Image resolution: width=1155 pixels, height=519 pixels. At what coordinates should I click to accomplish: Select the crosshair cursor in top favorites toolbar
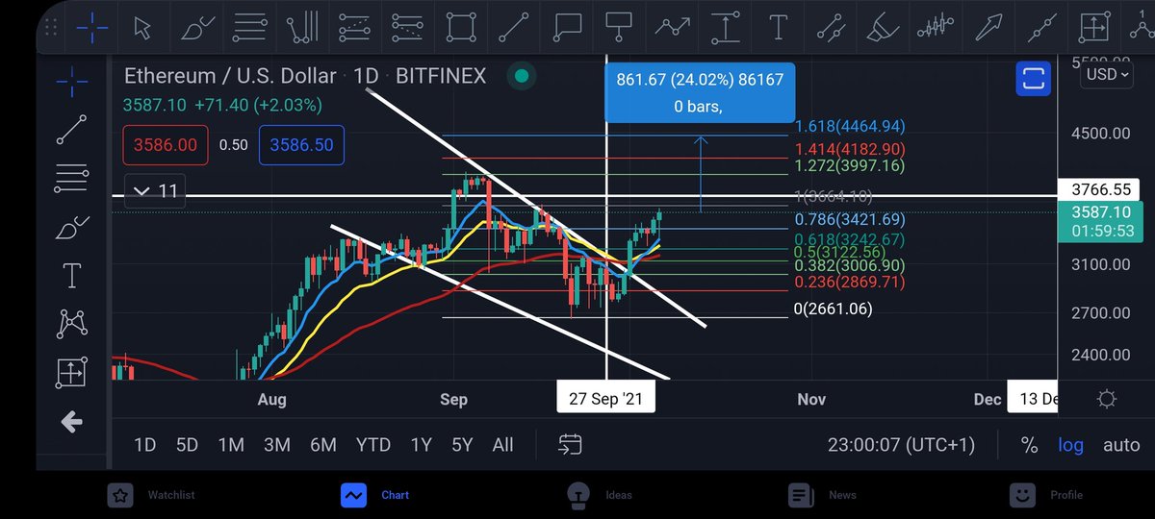click(92, 26)
